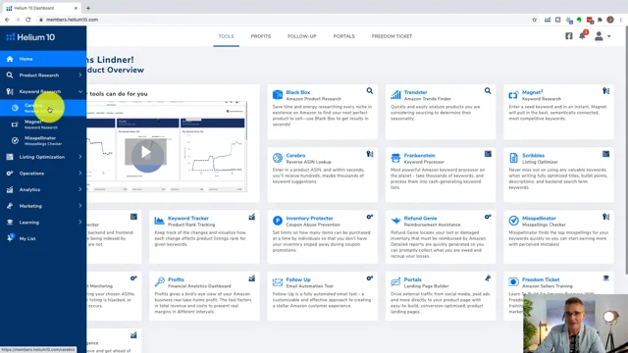Click the Black Box card icon
This screenshot has height=353, width=628.
[x=277, y=95]
